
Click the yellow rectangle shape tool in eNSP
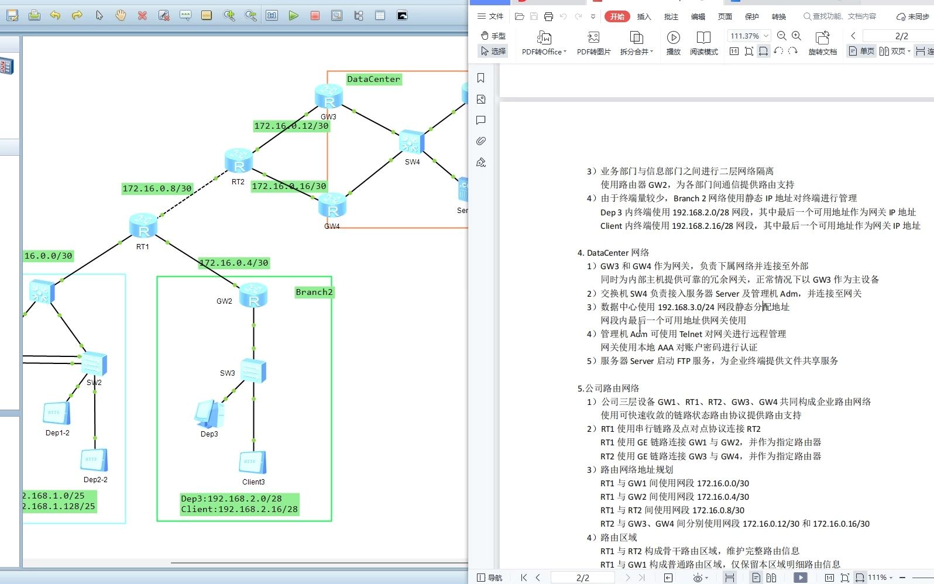(x=207, y=16)
